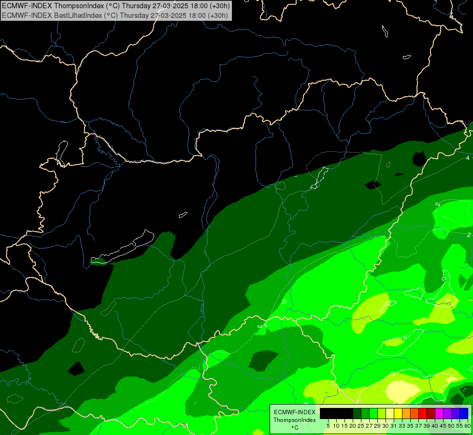The height and width of the screenshot is (435, 473).
Task: Click the legend scale value 60
Action: [468, 426]
